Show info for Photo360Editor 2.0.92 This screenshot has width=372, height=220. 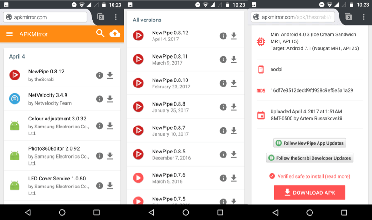coord(100,156)
